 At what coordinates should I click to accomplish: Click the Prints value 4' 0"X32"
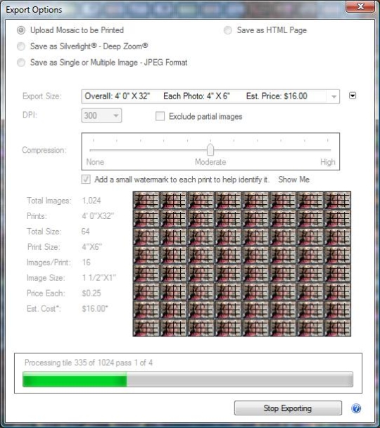pos(98,216)
